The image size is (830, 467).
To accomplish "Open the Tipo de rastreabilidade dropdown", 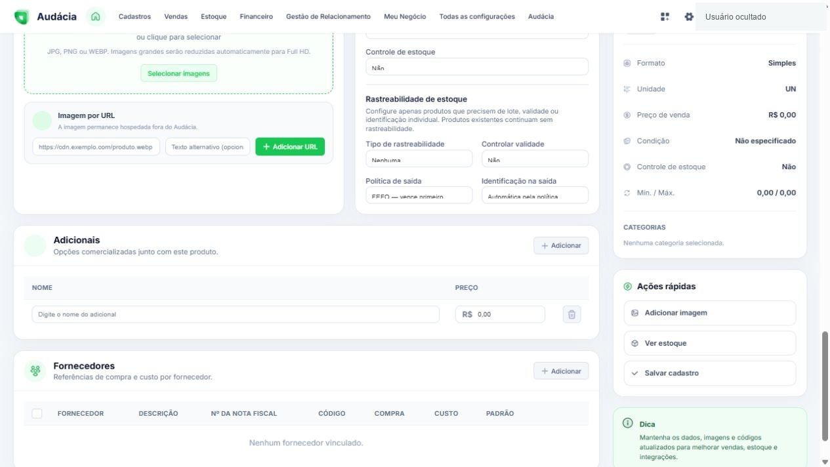I will (x=419, y=159).
